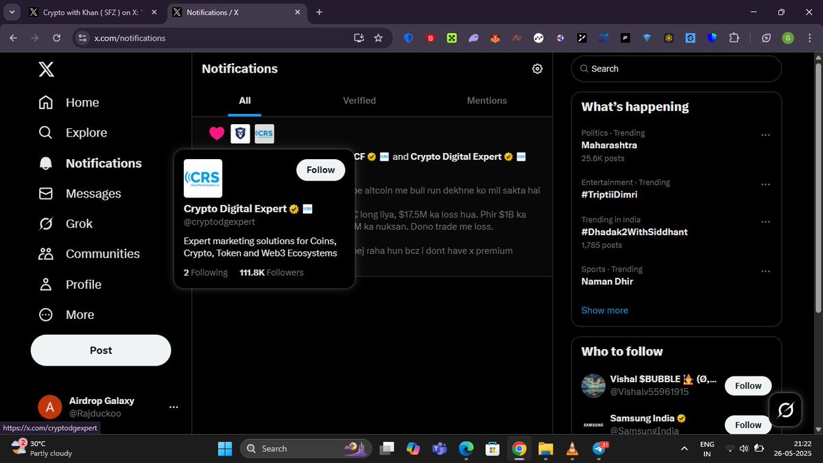Open more options for #Dhadak2WithSiddhant trend
The height and width of the screenshot is (463, 823).
766,222
